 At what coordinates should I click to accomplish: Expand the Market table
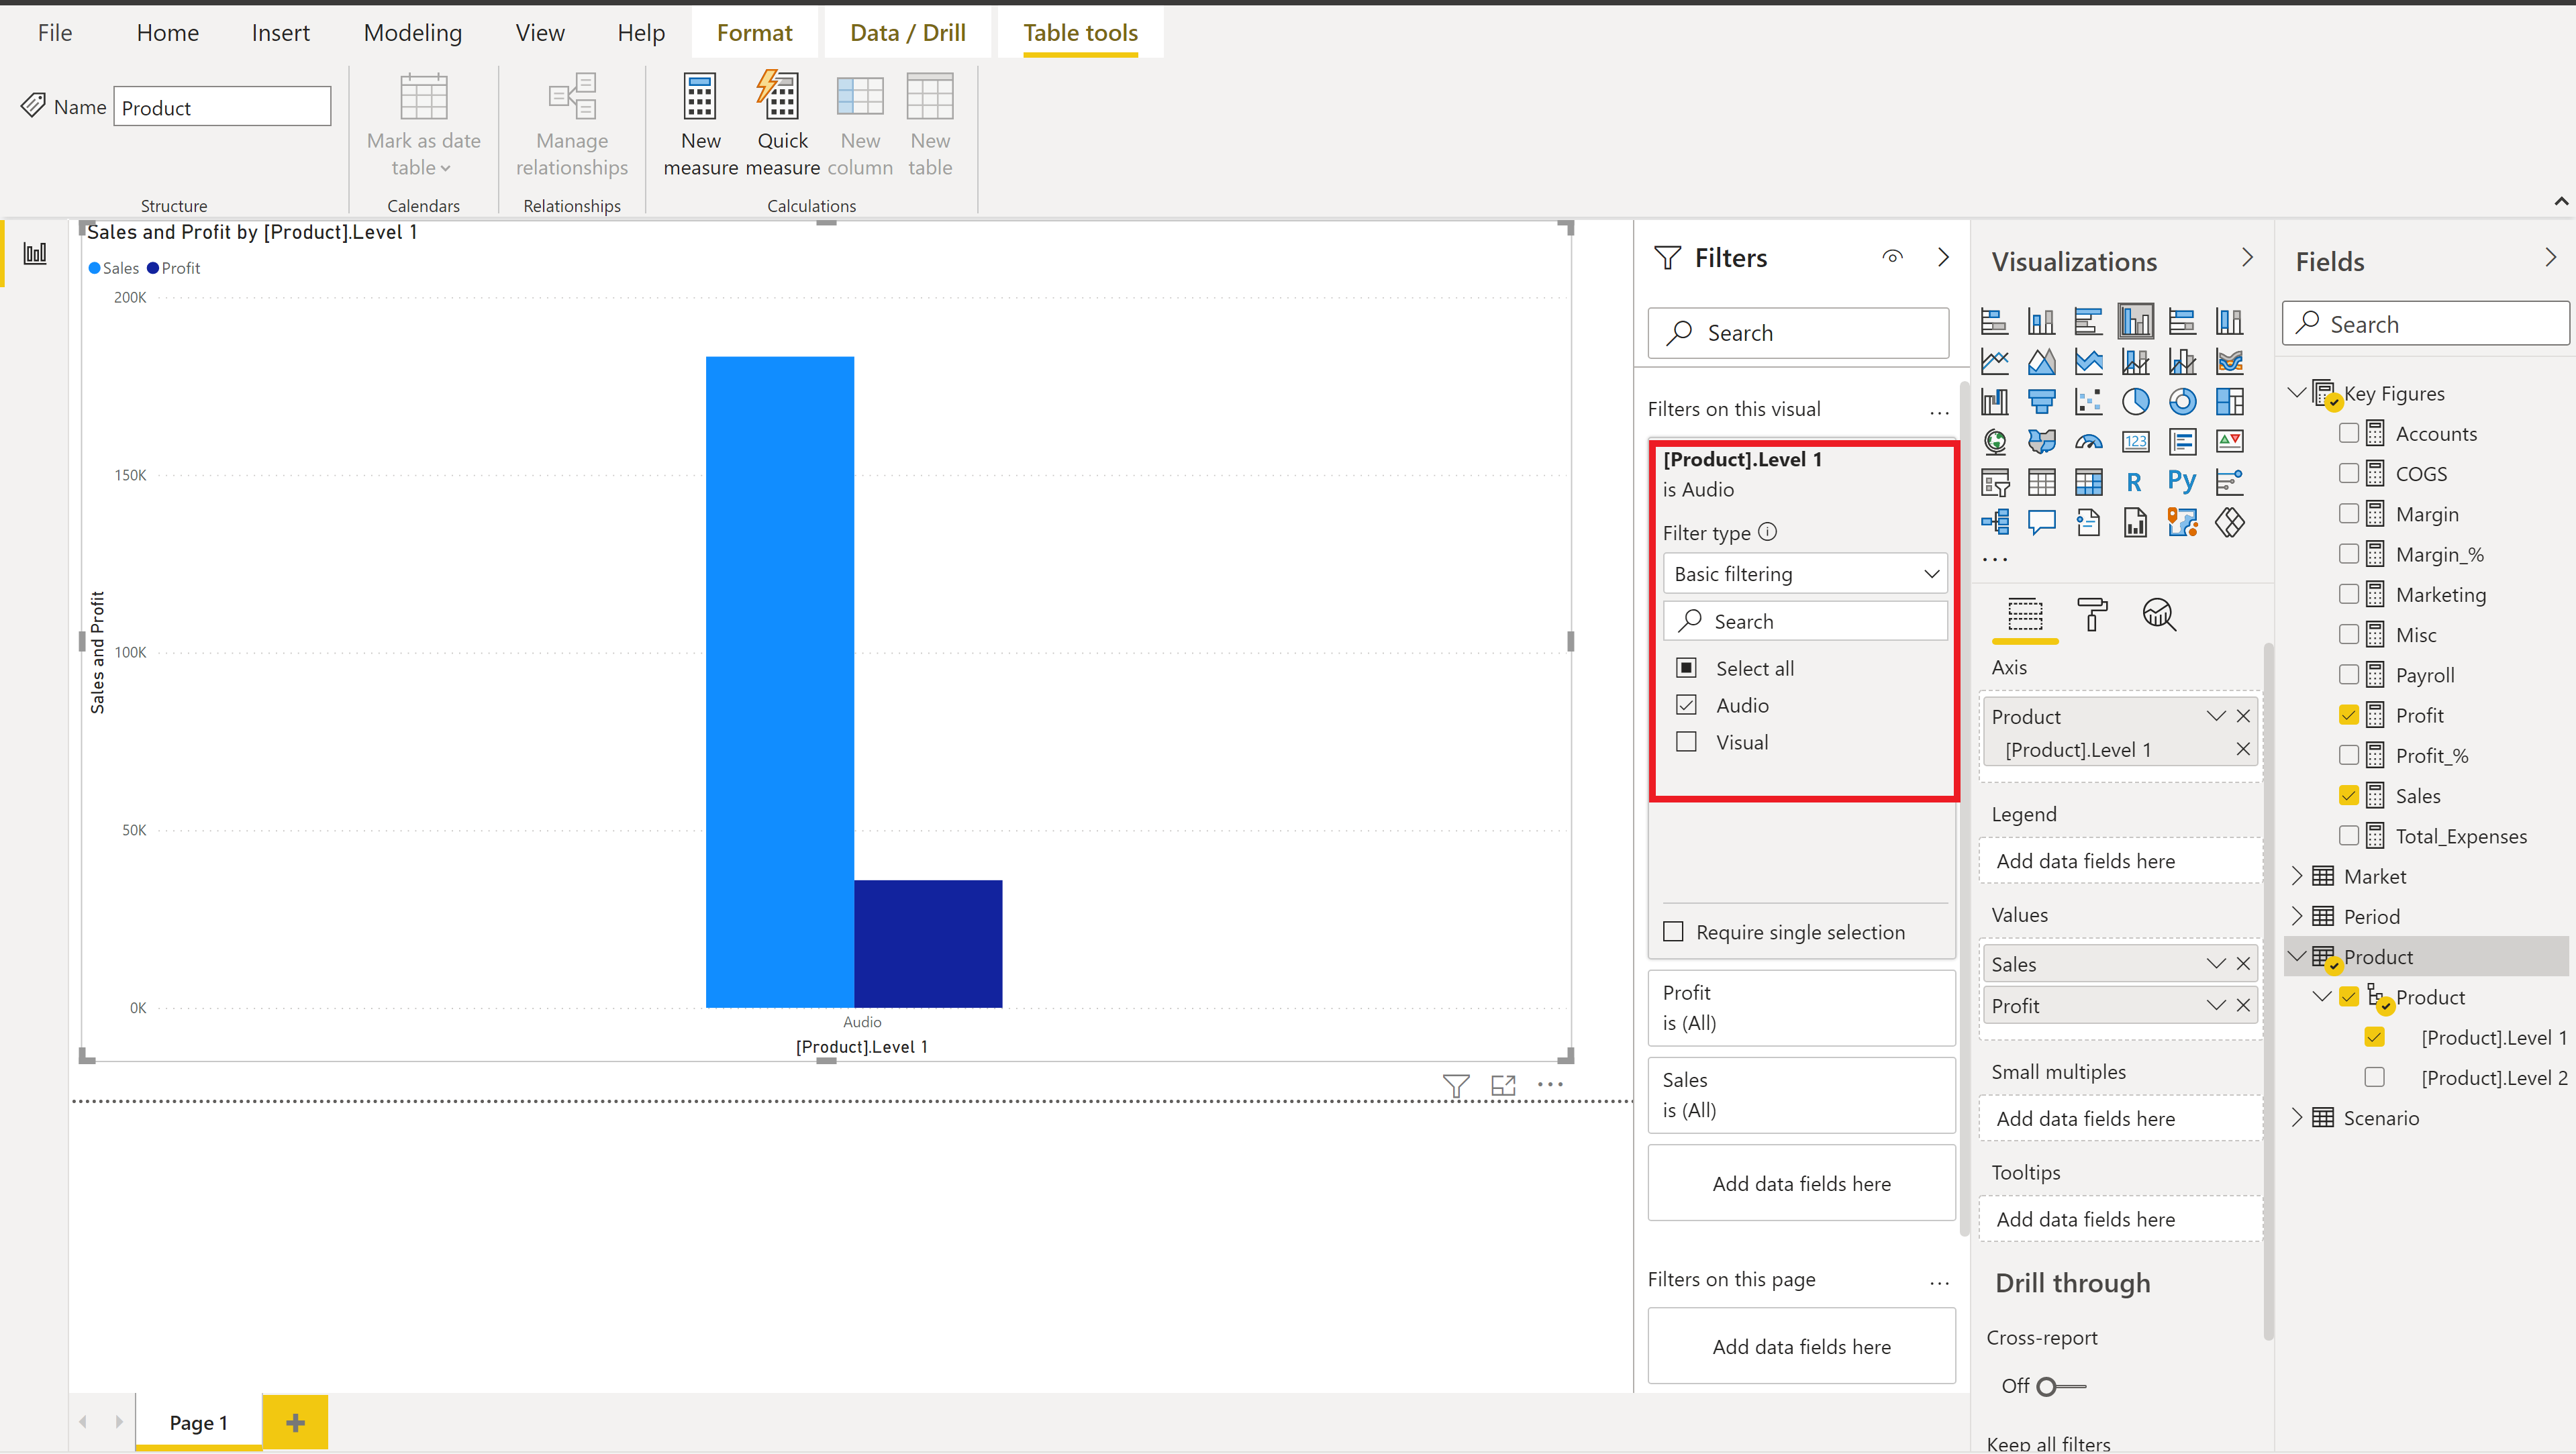pos(2297,876)
